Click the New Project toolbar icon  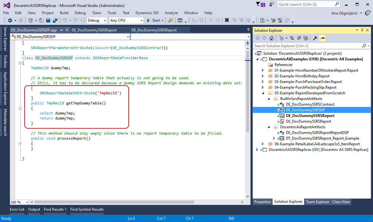31,20
